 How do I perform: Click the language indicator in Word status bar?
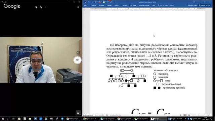coord(115,115)
